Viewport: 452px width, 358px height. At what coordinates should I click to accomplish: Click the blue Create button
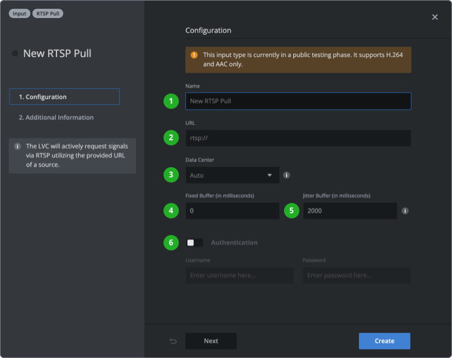click(x=384, y=341)
